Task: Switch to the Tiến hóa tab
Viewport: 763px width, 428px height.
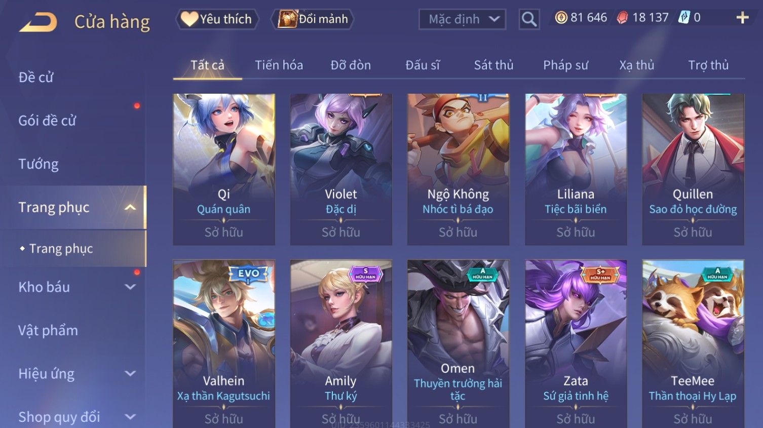Action: pos(279,65)
